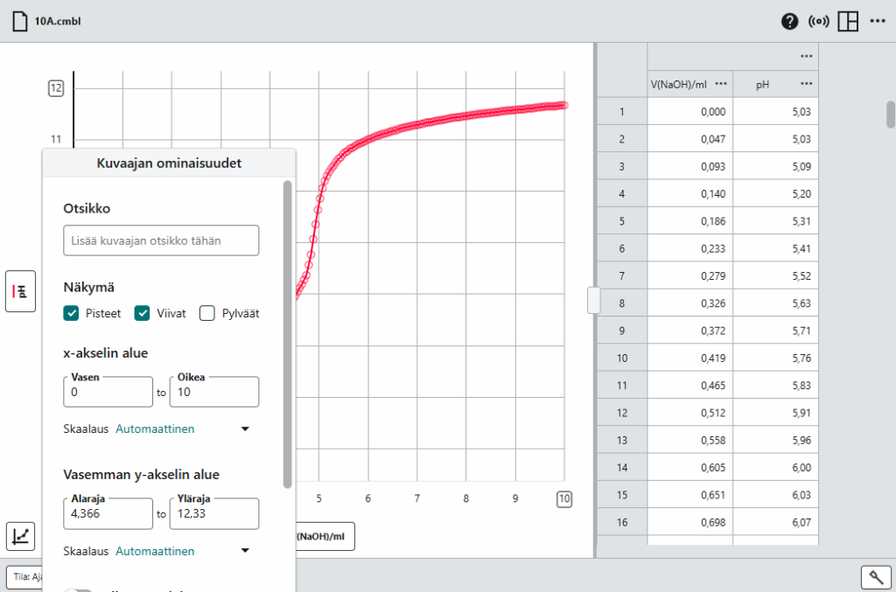Open the file menu for 10A.cmbl

[x=20, y=21]
